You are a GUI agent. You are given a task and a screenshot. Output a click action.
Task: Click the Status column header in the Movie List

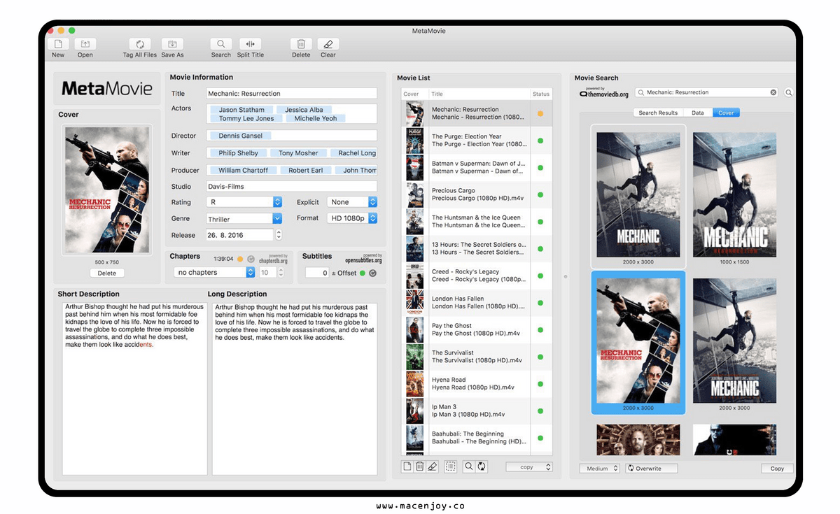pos(541,94)
